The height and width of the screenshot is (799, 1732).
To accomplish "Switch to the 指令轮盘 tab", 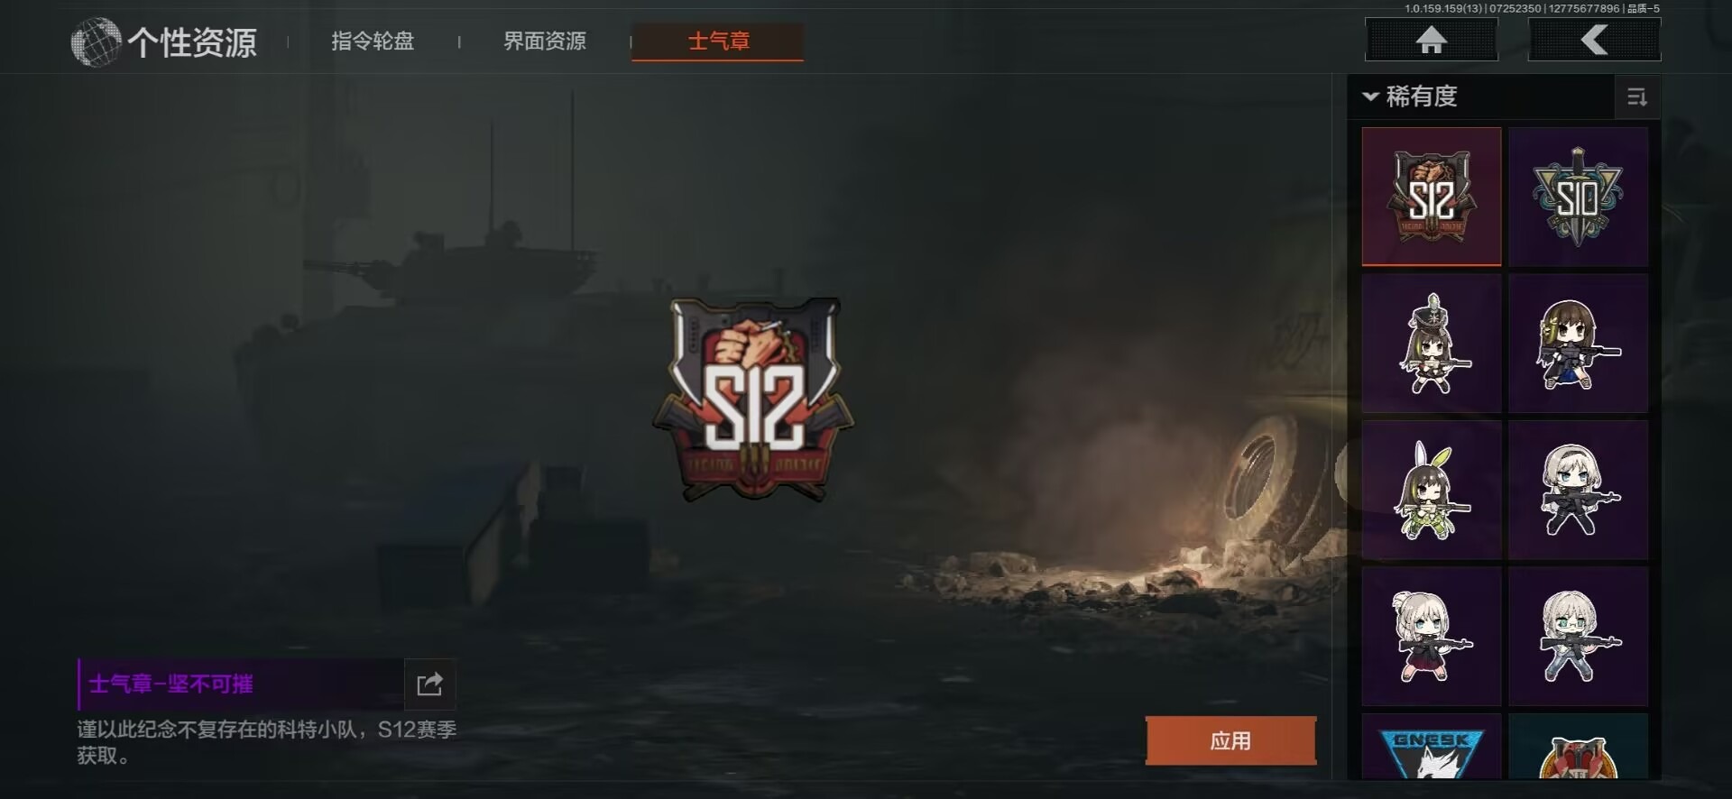I will (373, 41).
